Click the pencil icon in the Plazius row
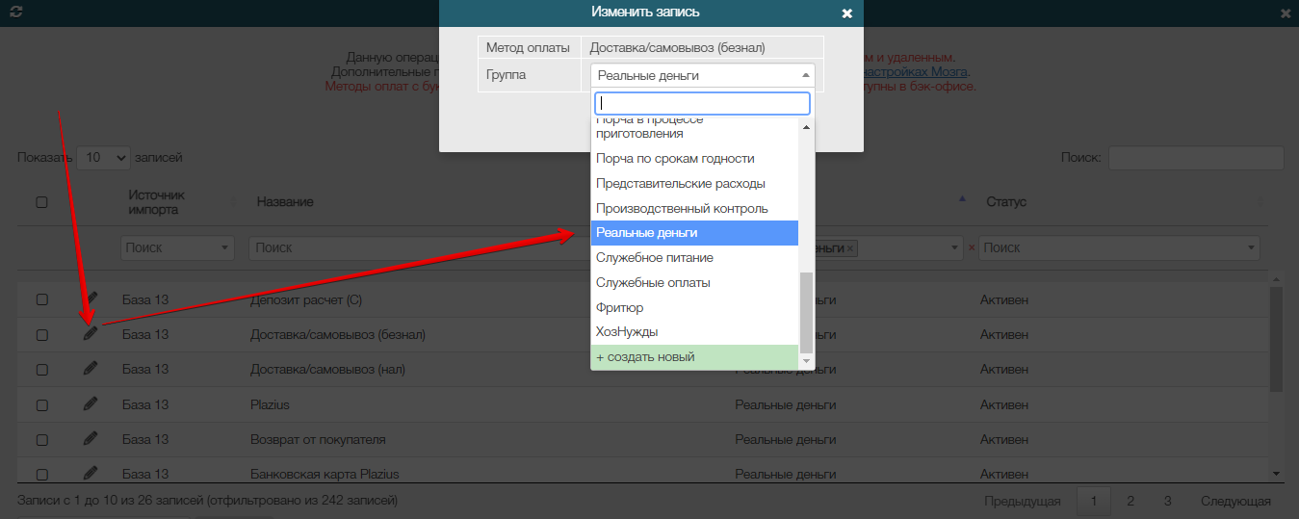The image size is (1299, 519). click(x=91, y=403)
